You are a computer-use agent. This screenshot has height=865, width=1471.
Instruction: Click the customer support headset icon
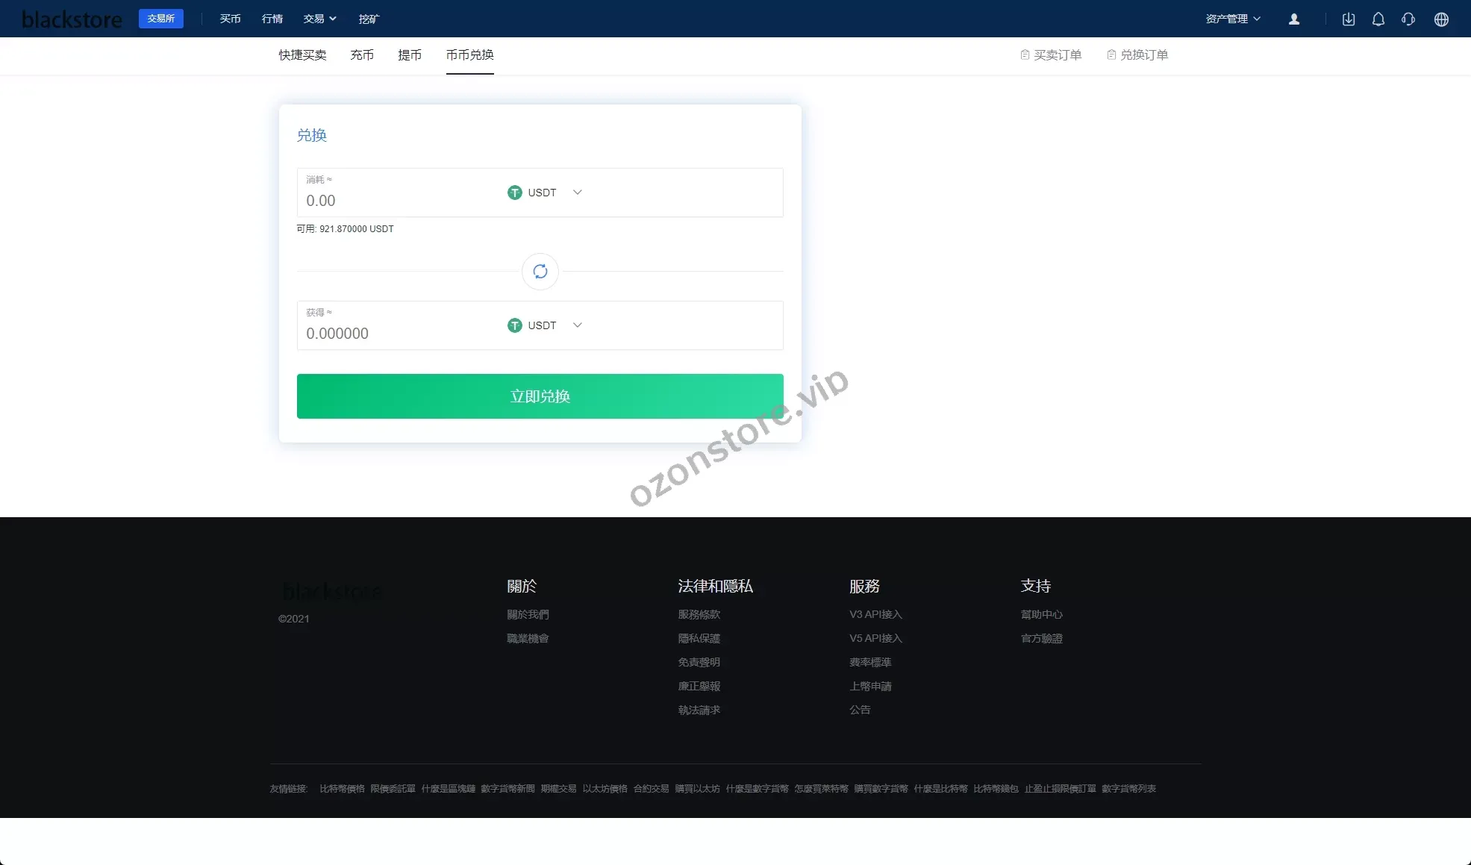click(x=1408, y=19)
